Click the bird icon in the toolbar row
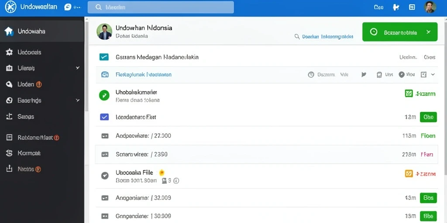Viewport: 447px width, 223px height. pos(364,75)
